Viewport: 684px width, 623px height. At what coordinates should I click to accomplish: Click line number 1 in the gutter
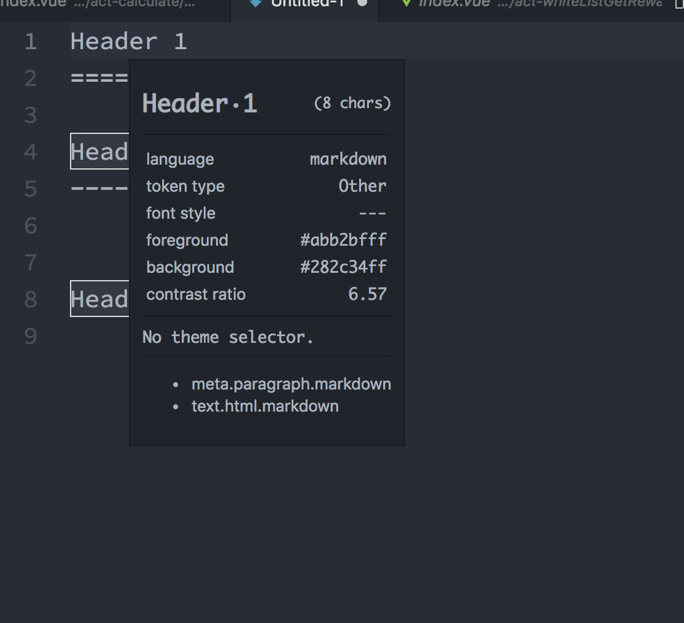point(31,42)
